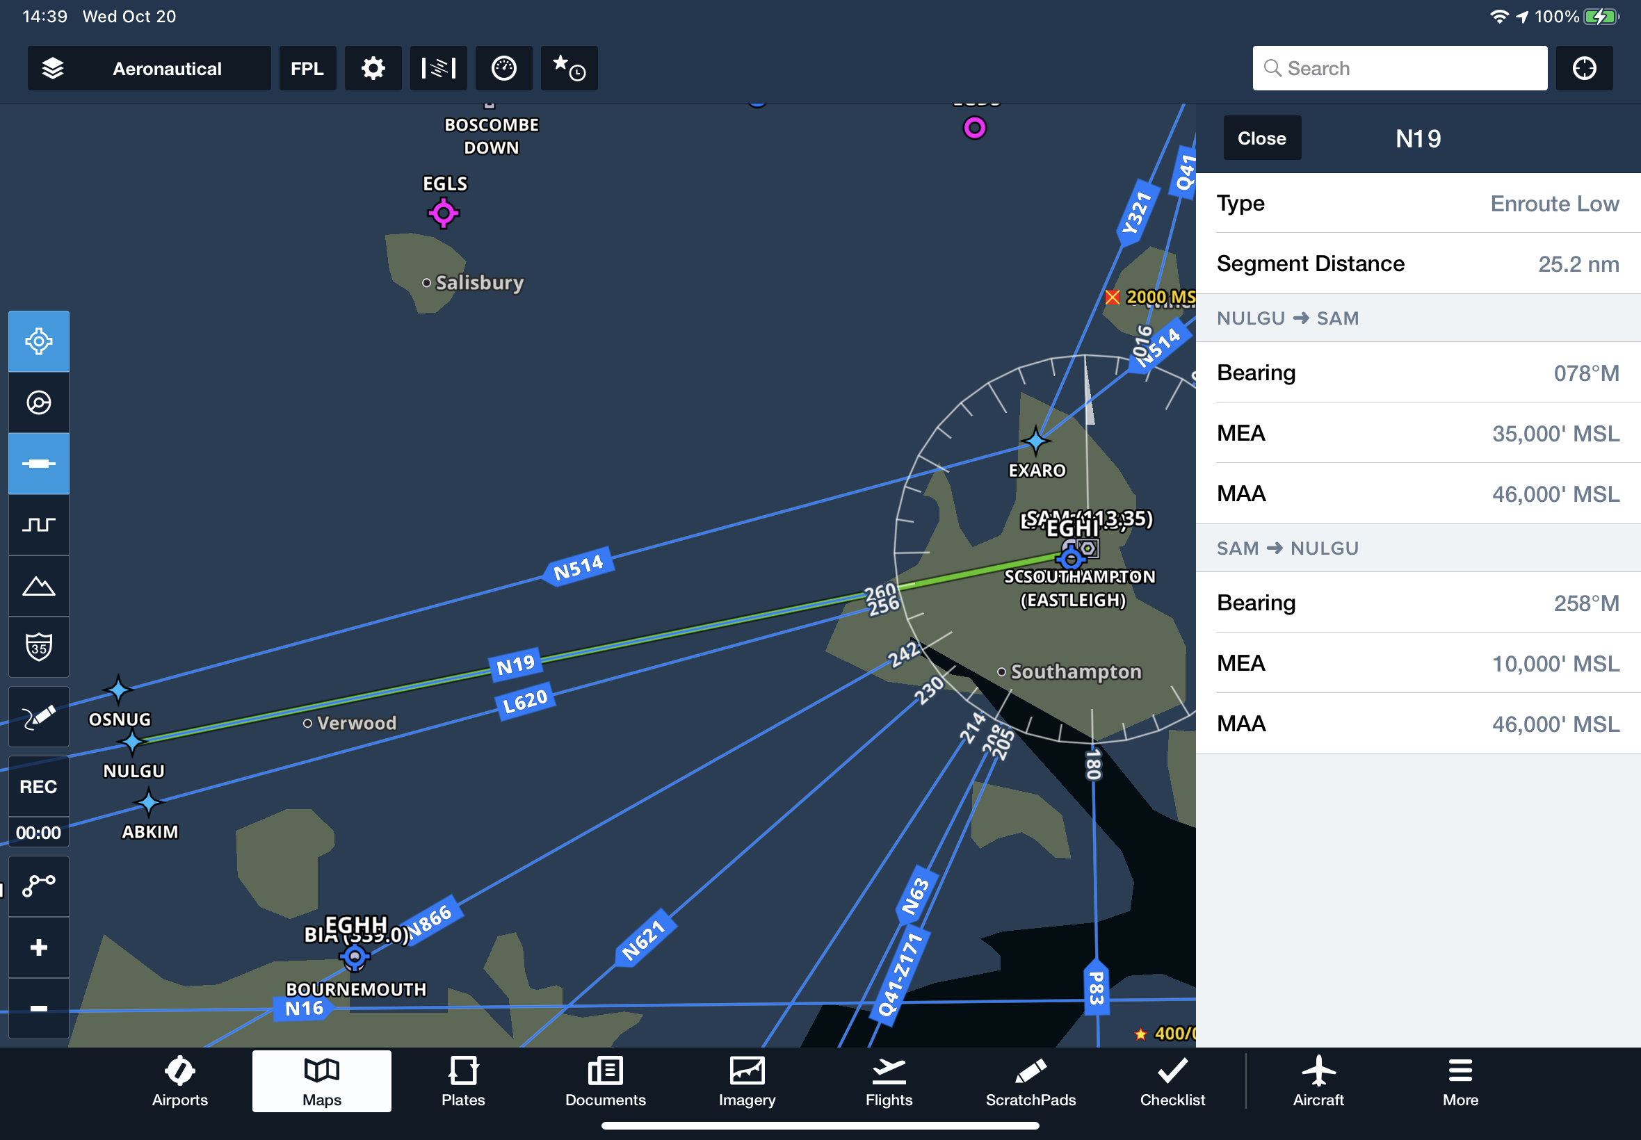Open the Settings gear menu

(373, 67)
